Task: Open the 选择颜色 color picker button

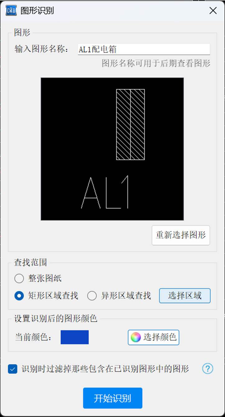Action: click(153, 337)
